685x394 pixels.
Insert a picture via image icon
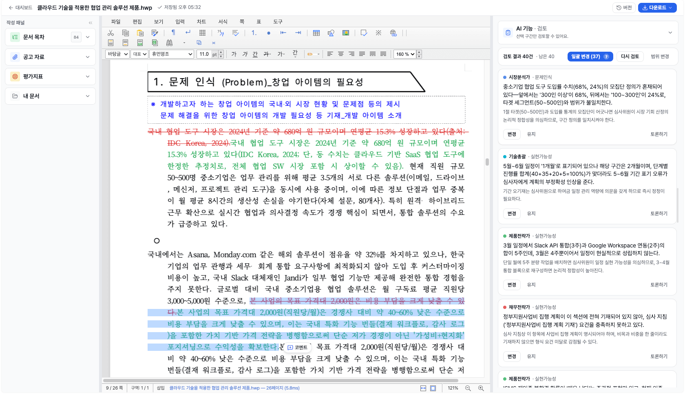coord(346,33)
